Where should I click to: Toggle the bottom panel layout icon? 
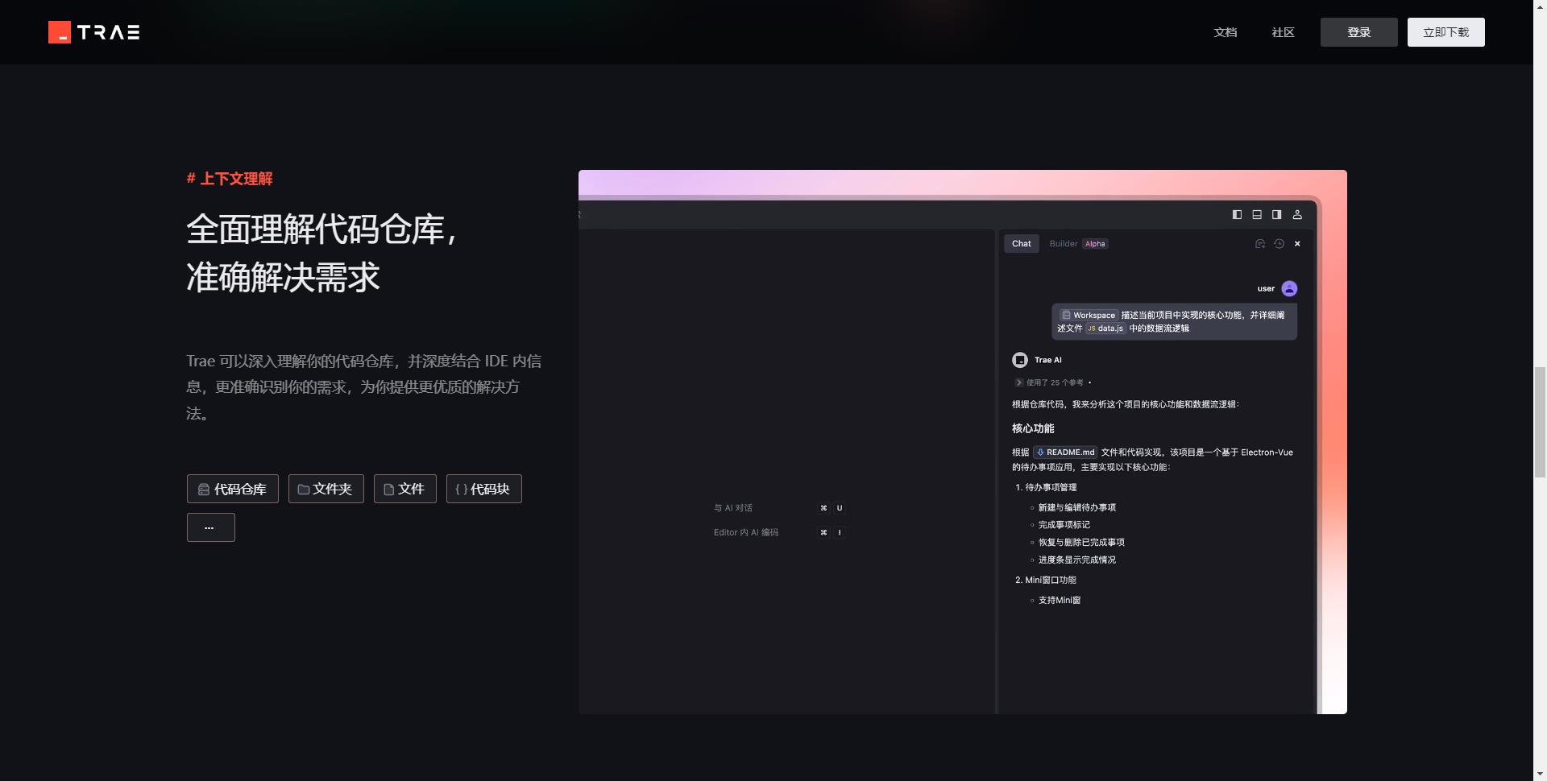pos(1257,215)
